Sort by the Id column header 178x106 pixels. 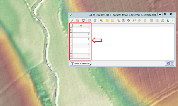point(81,26)
